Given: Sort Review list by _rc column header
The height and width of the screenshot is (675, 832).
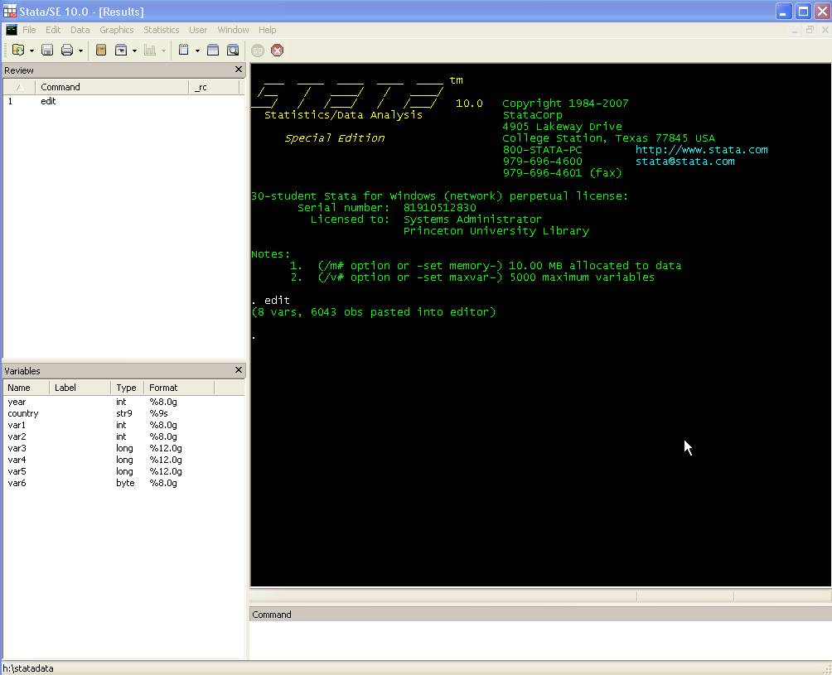Looking at the screenshot, I should point(201,87).
